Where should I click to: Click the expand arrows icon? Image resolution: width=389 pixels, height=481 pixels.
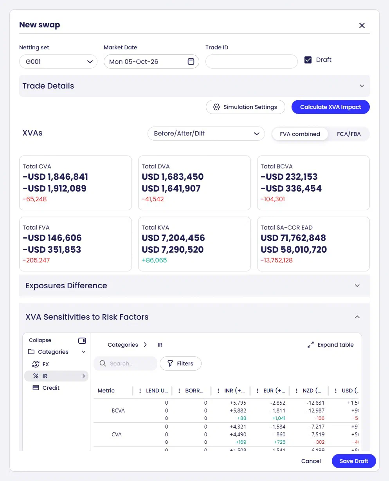click(x=311, y=345)
